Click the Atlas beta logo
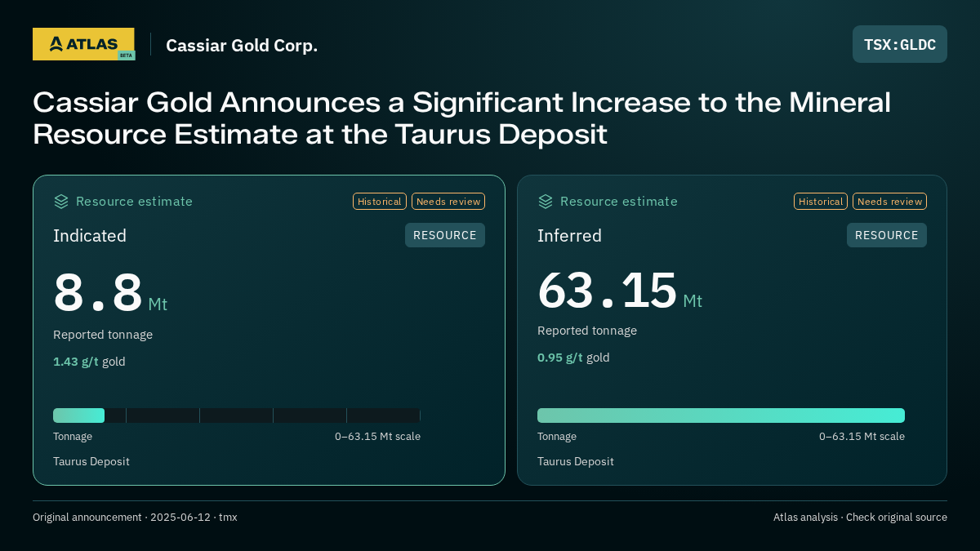Viewport: 980px width, 551px height. tap(83, 44)
